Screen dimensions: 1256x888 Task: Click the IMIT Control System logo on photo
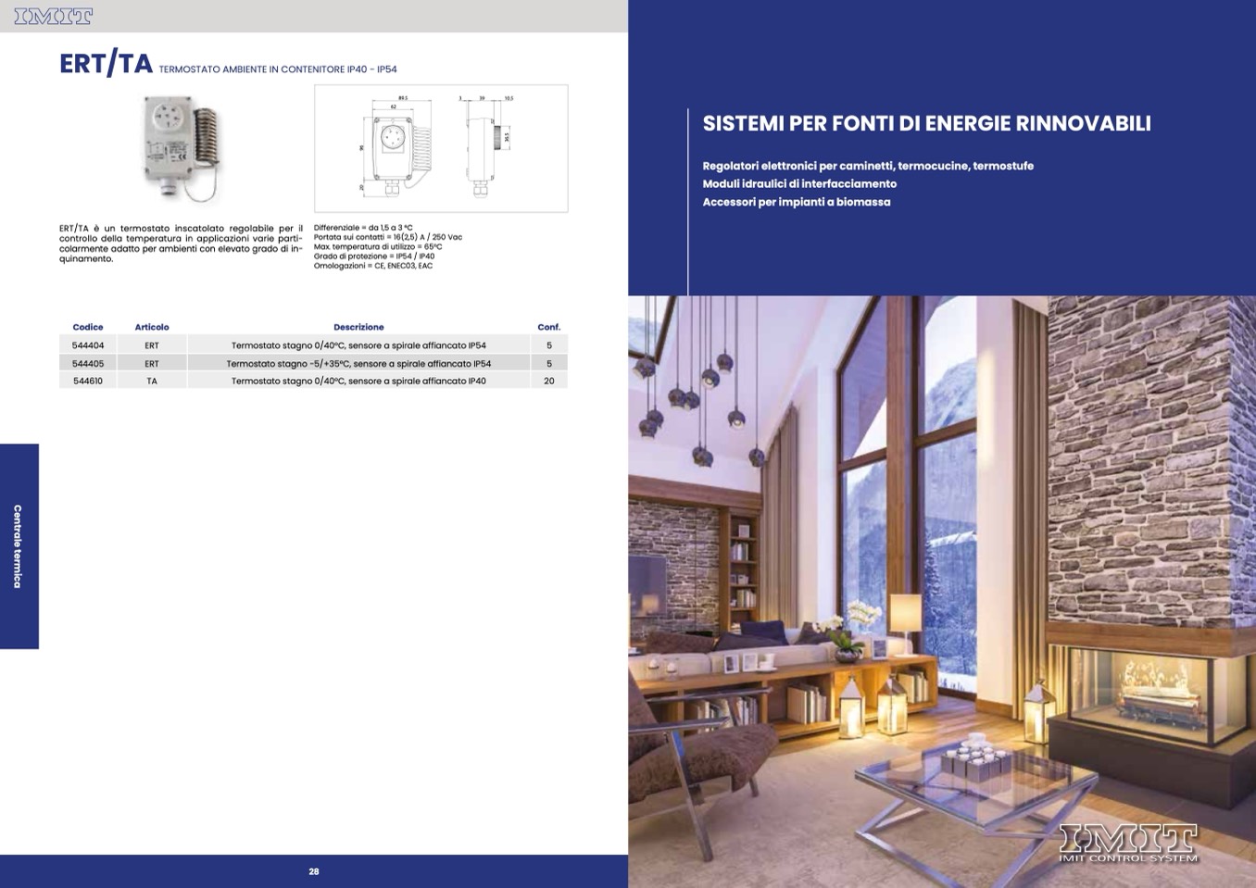tap(1127, 843)
